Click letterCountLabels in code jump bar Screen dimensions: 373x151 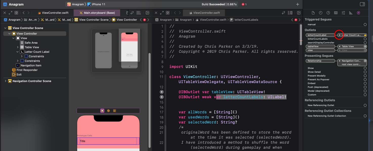click(x=244, y=20)
